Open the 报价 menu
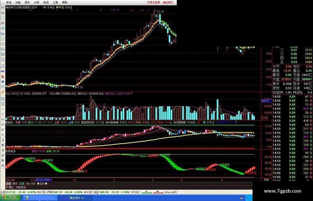 (x=27, y=2)
